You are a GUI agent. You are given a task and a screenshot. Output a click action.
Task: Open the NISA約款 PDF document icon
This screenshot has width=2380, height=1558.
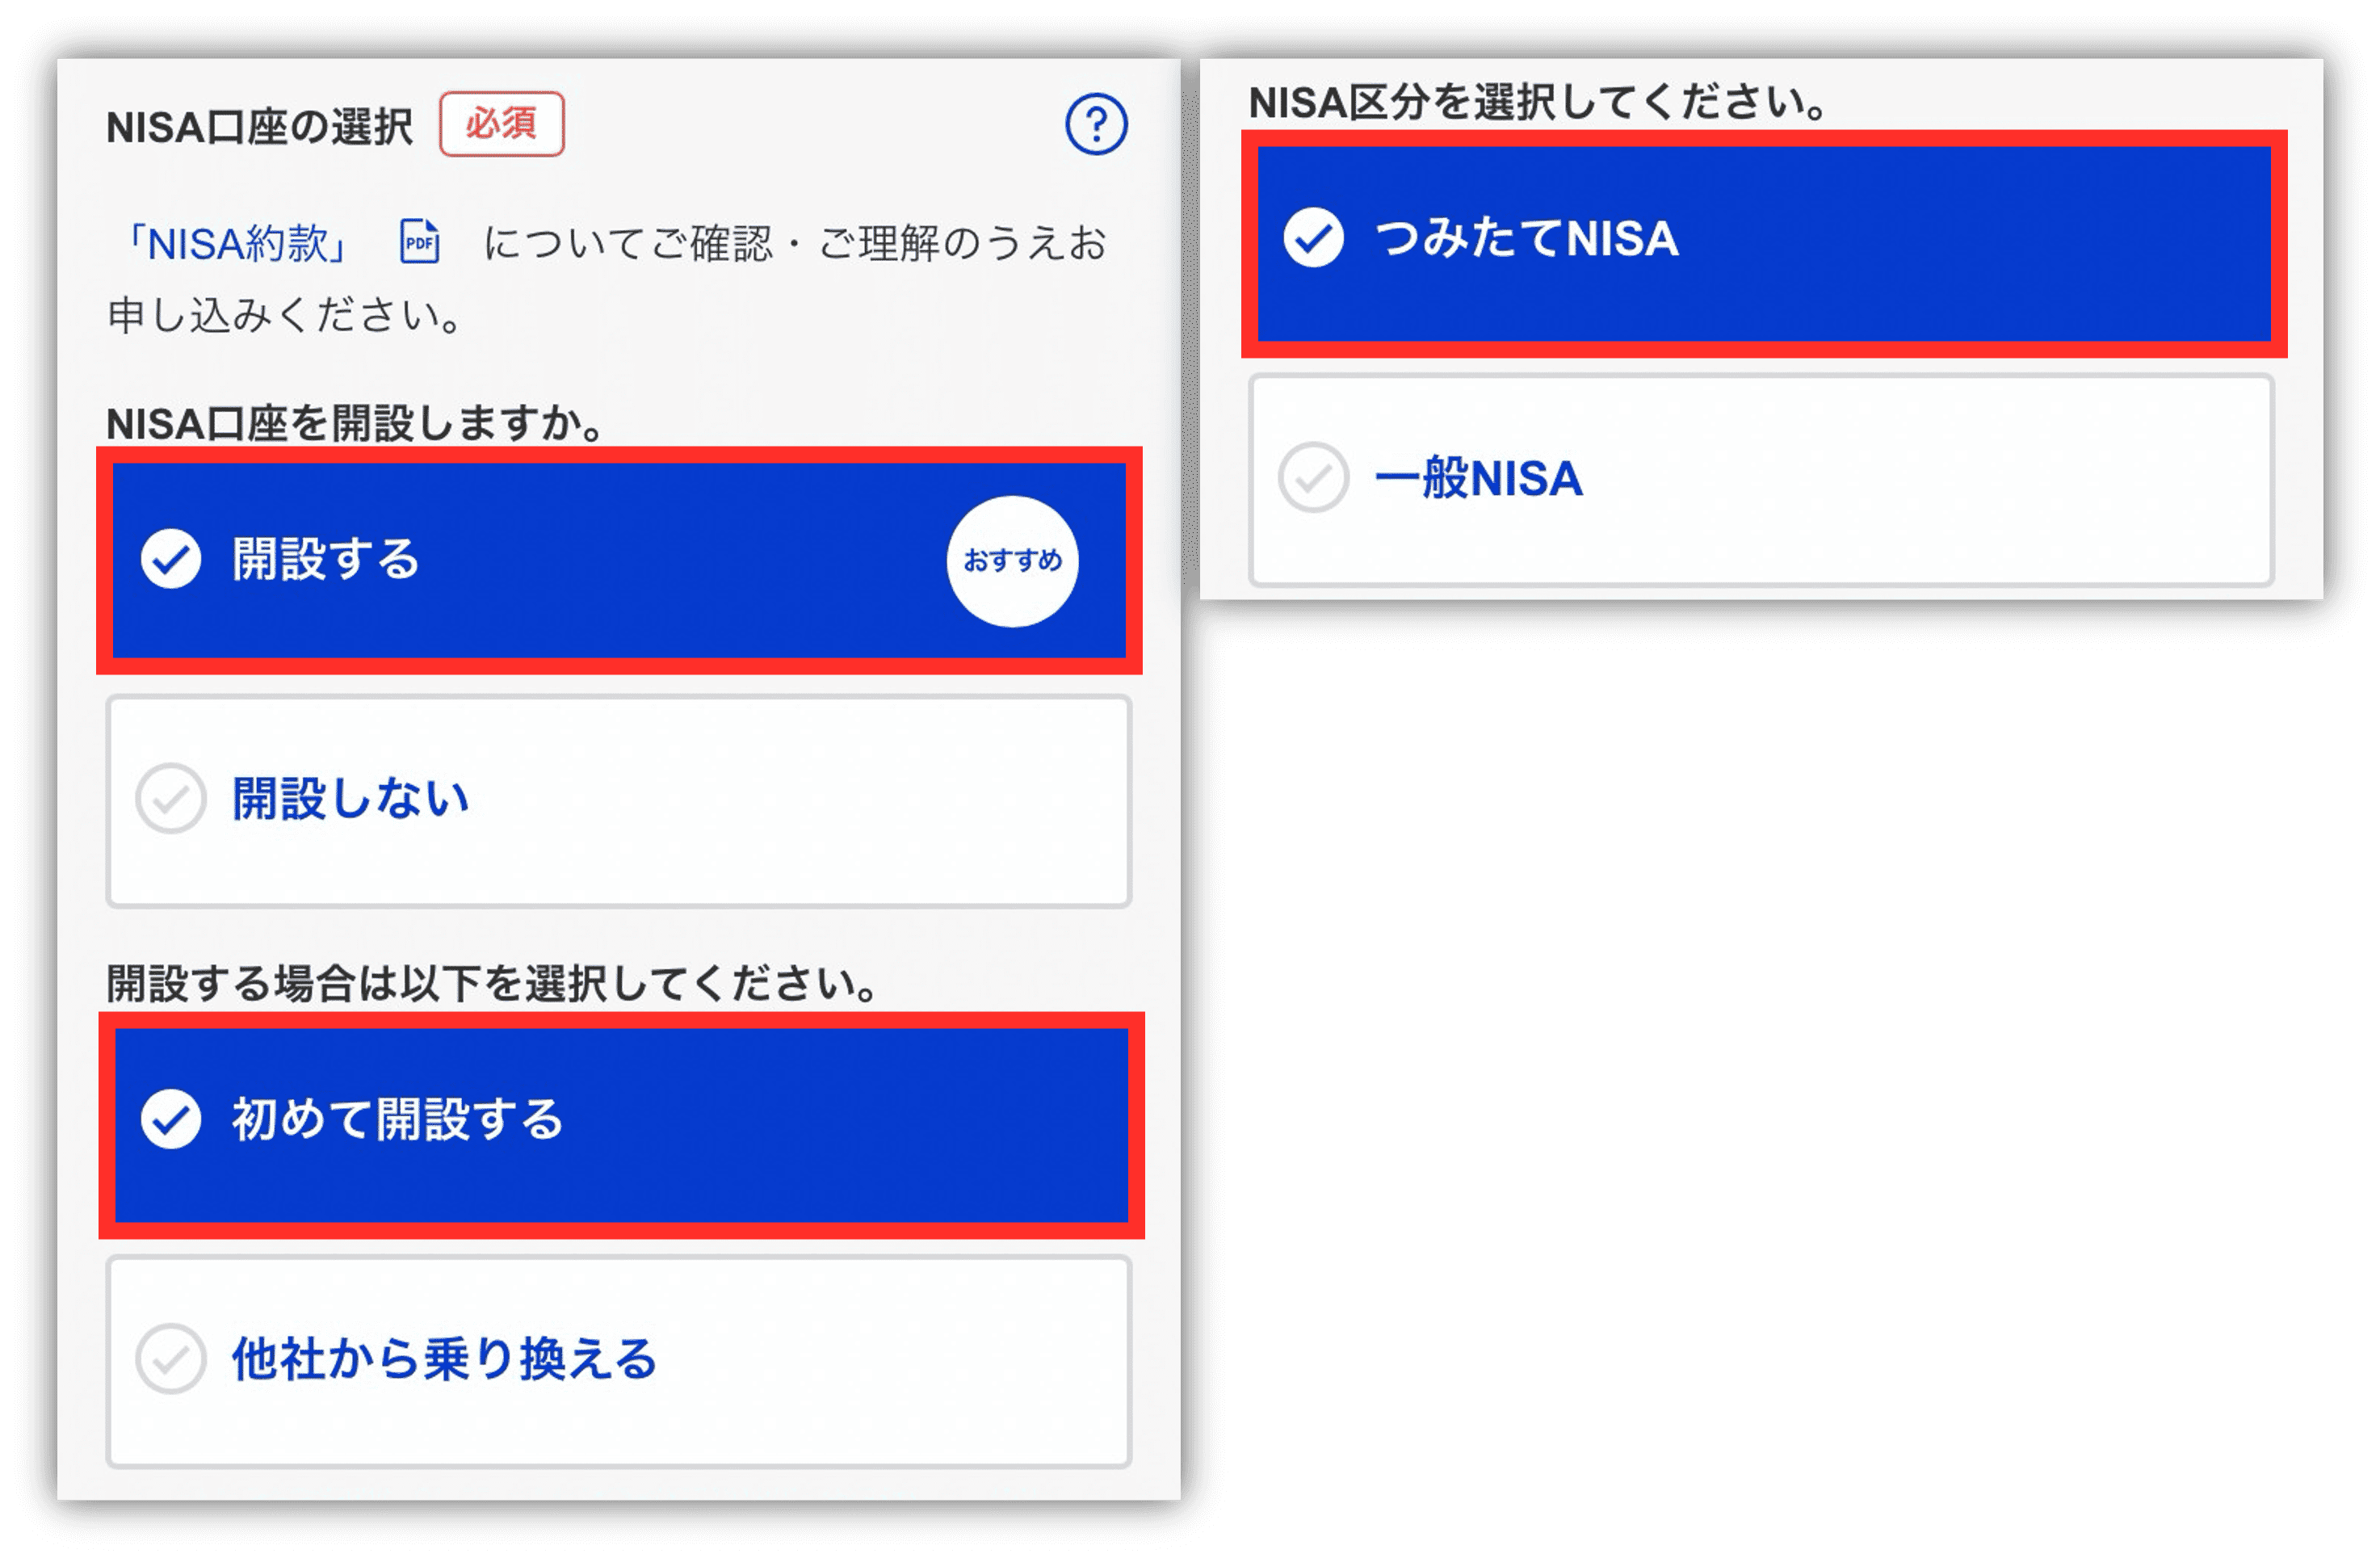point(419,242)
